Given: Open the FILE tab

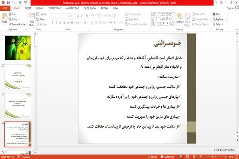Looking at the screenshot, I should 5,8.
